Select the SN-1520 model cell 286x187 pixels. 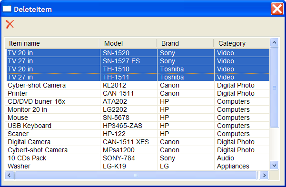pyautogui.click(x=128, y=53)
